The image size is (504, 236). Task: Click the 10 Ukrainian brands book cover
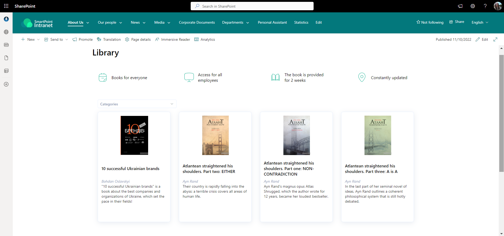click(x=134, y=135)
